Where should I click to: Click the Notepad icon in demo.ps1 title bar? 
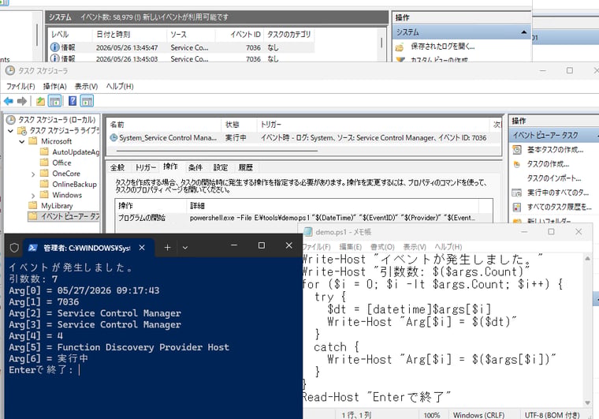coord(307,232)
